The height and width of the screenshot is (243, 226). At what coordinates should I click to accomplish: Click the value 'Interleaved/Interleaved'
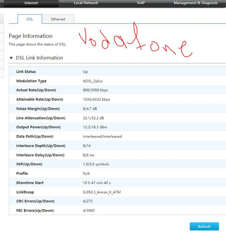(102, 137)
